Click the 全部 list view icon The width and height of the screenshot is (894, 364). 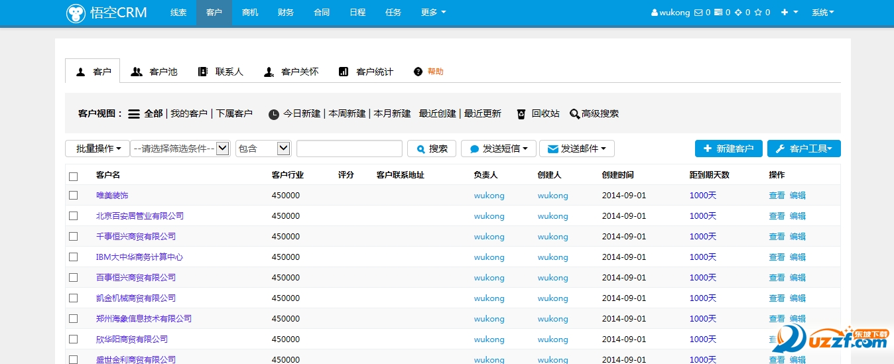(x=134, y=114)
